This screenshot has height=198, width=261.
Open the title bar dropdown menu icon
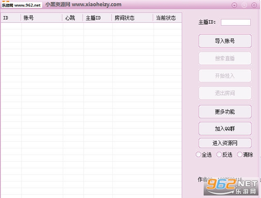(x=234, y=5)
